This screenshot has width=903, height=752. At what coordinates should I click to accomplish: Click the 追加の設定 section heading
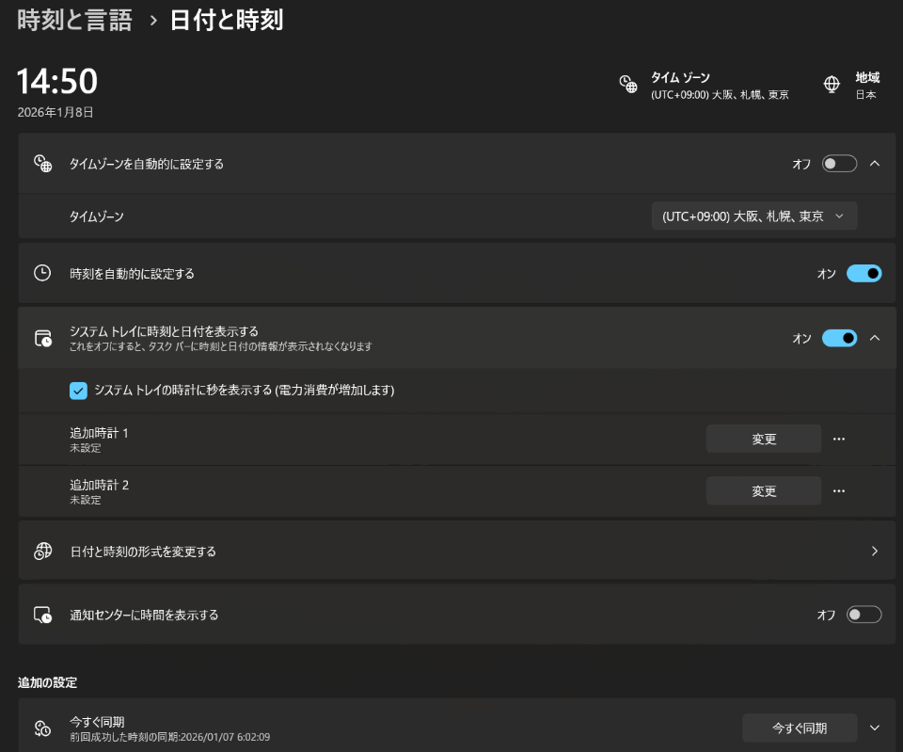[47, 683]
